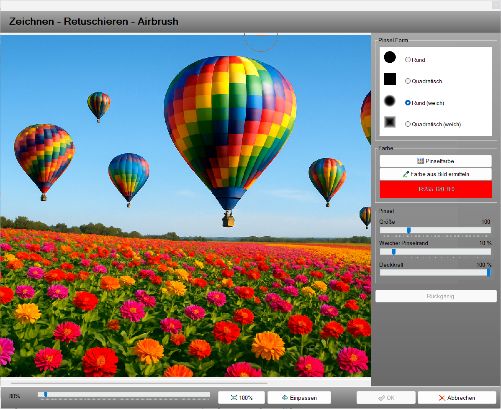
Task: Select the Rund (weich) radio button
Action: pos(408,103)
